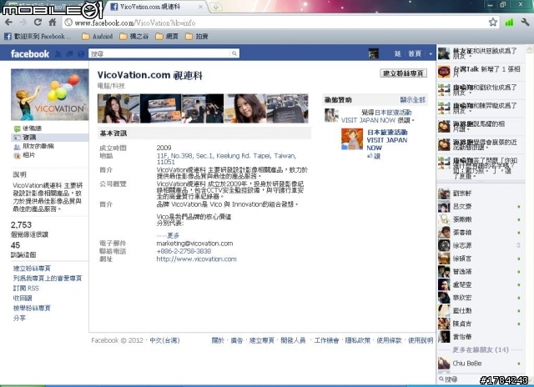Open the 中文(台灣) language link in footer

coord(164,340)
